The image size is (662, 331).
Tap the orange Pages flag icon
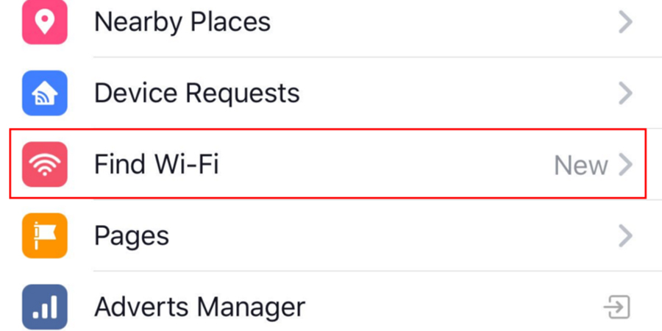pos(45,235)
